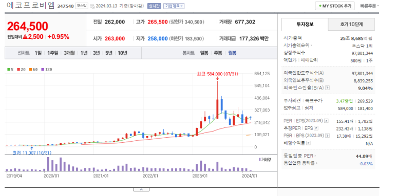Click the 최저 11,007 (10/31) chart marker
This screenshot has width=397, height=196.
click(x=32, y=153)
